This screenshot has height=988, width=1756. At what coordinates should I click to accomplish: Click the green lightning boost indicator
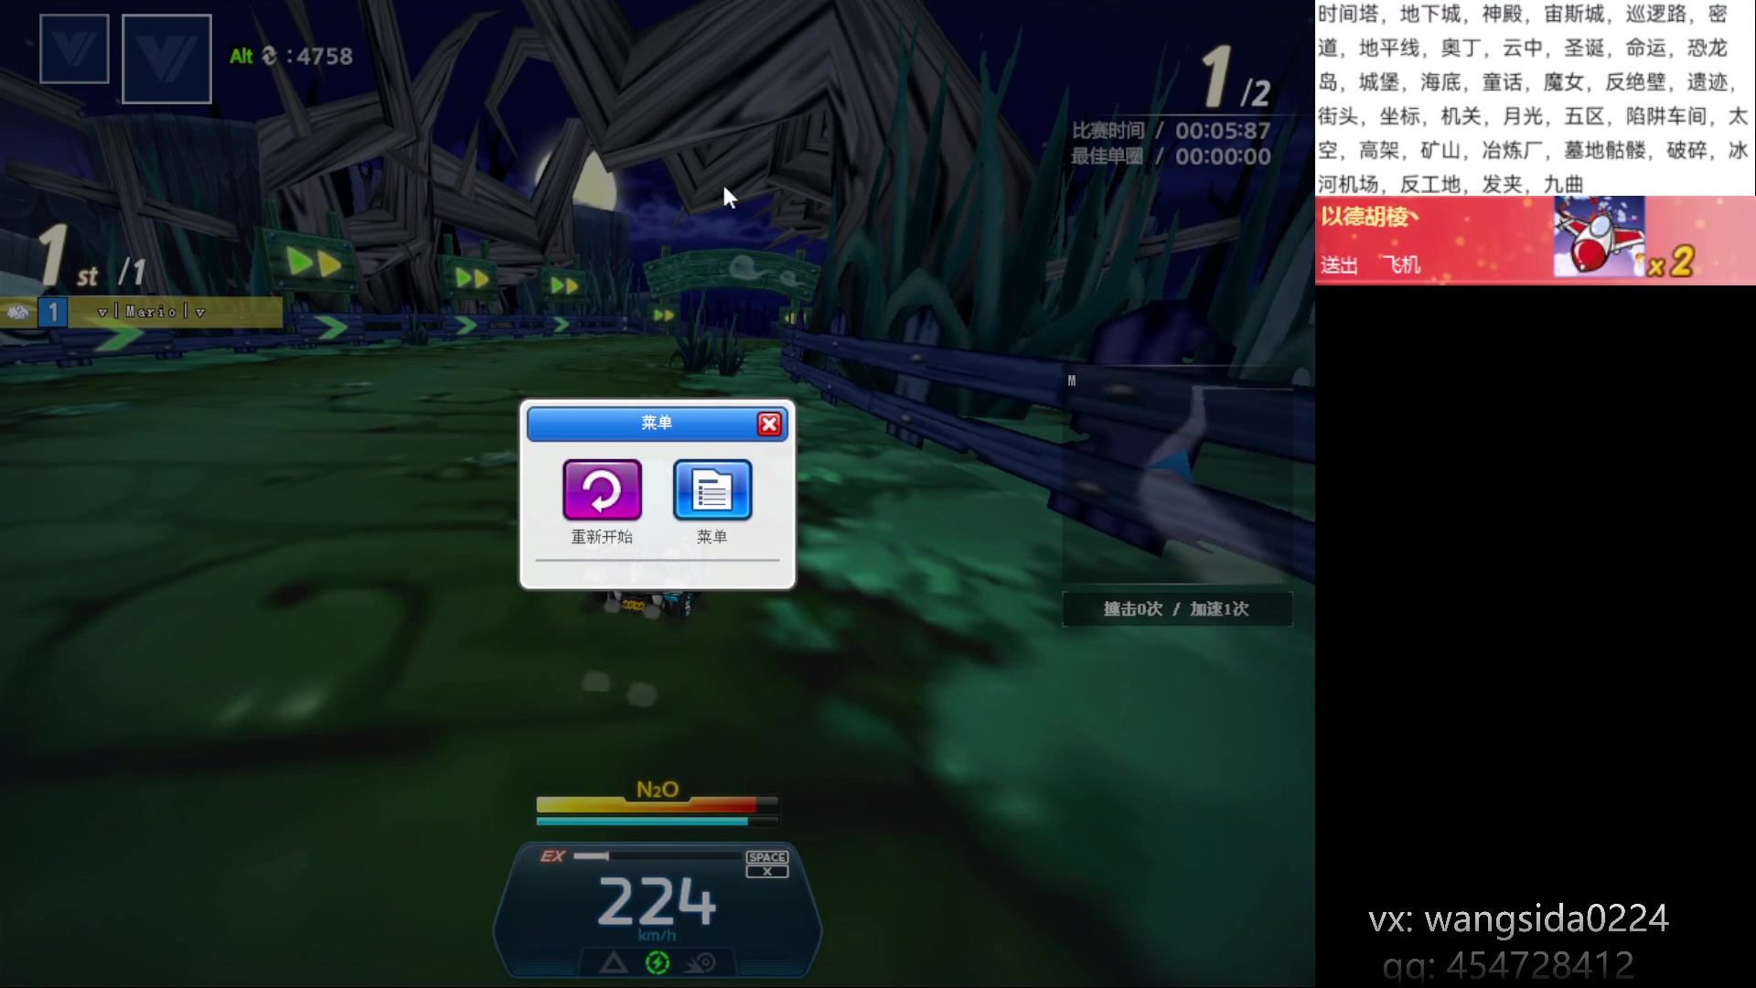pyautogui.click(x=658, y=962)
